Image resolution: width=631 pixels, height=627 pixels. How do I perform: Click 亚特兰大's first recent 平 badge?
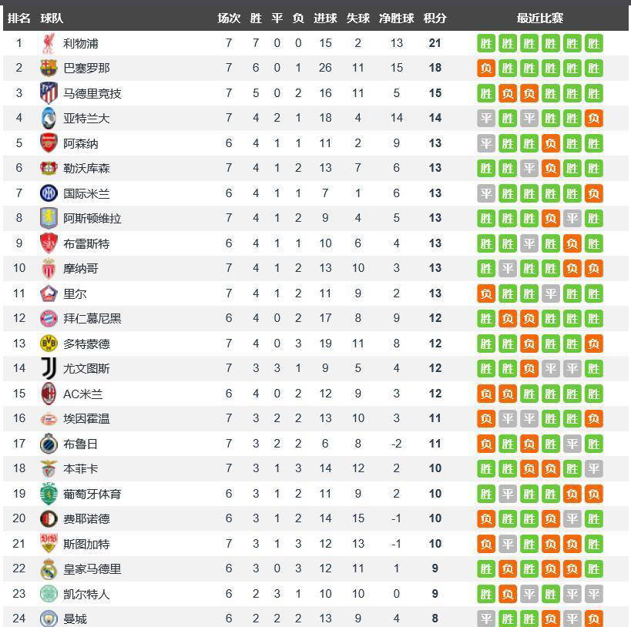[486, 119]
